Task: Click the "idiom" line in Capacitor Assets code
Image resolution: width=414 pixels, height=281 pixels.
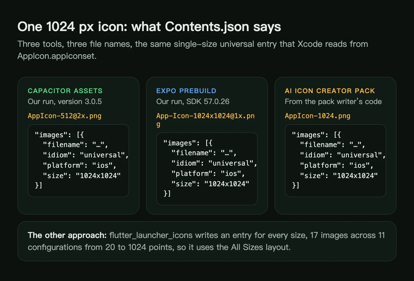Action: pyautogui.click(x=86, y=155)
